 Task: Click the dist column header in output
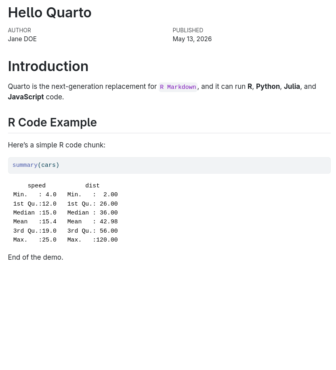point(92,186)
